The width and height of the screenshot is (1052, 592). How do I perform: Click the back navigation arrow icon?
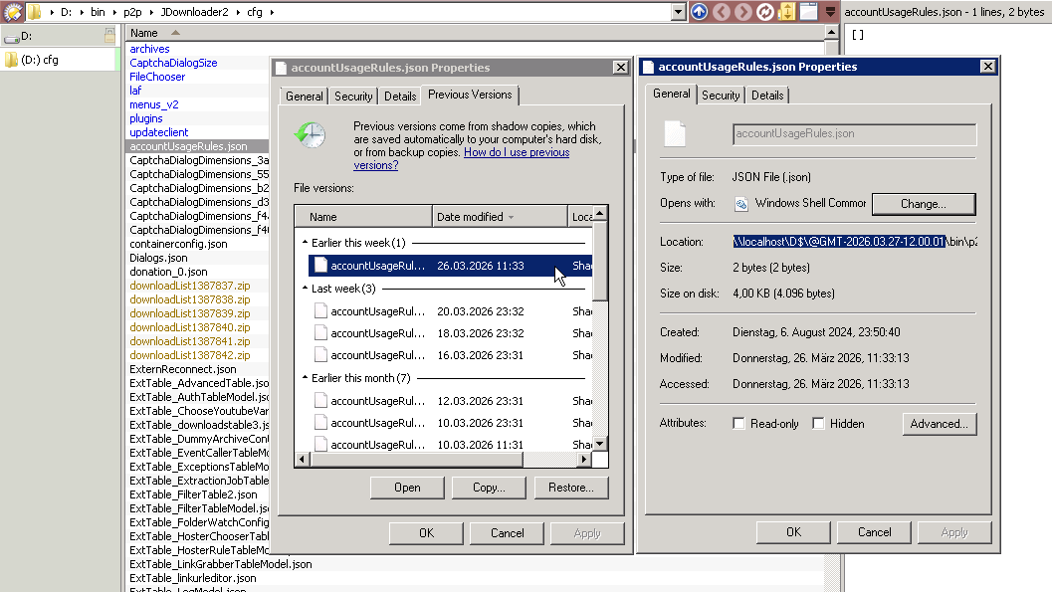click(722, 12)
